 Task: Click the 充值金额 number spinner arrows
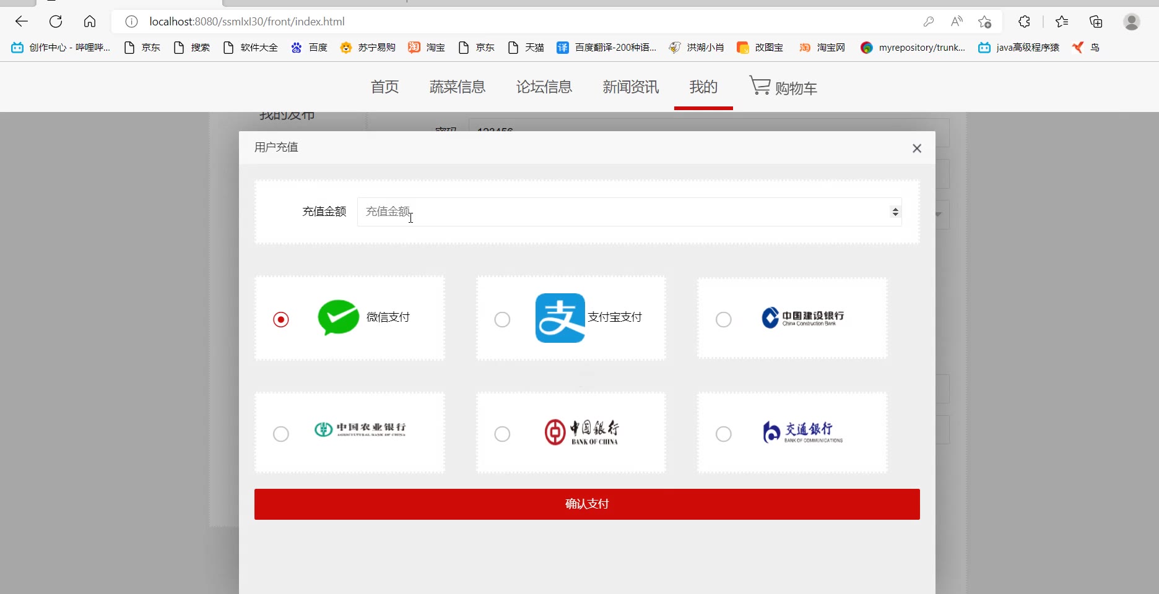895,212
